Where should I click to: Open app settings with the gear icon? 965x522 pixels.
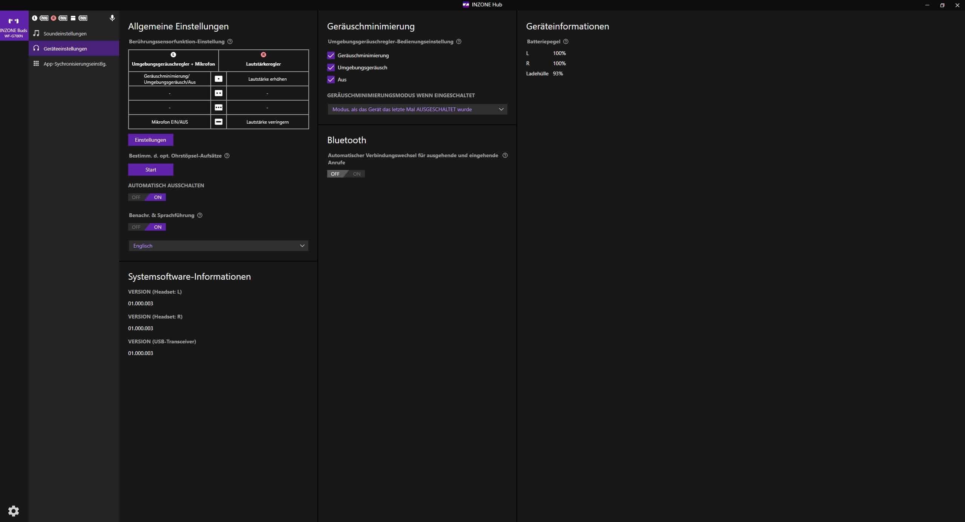pyautogui.click(x=14, y=511)
